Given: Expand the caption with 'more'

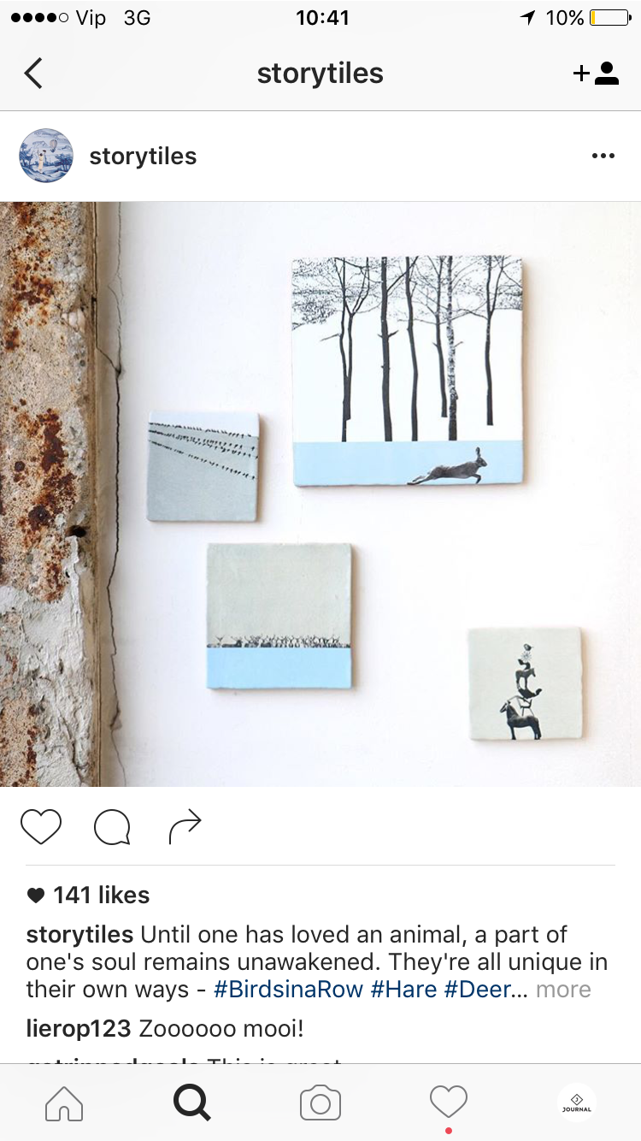Looking at the screenshot, I should click(563, 990).
